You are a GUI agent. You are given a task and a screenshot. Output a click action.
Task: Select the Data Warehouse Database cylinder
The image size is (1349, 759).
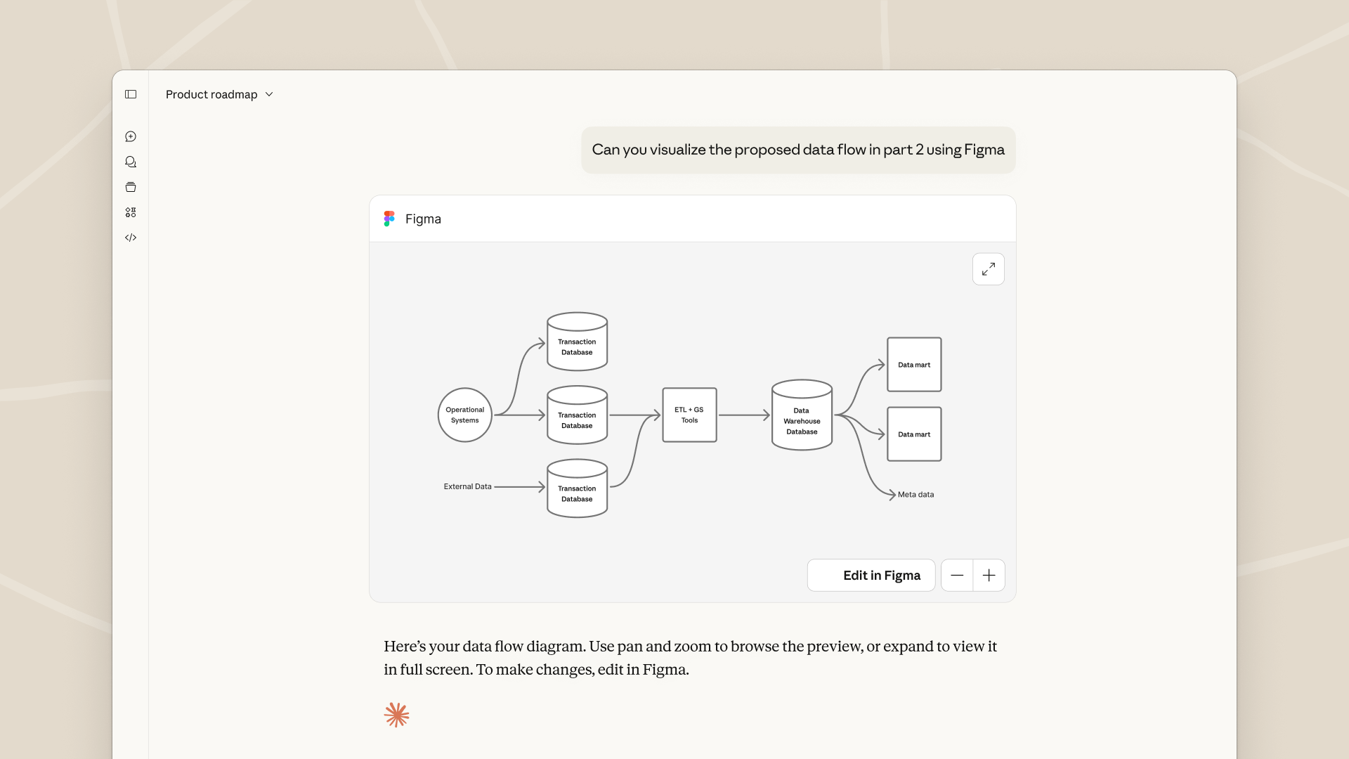(802, 416)
